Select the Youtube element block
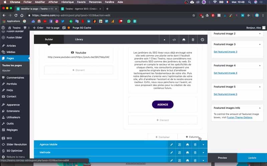267x166 pixels. click(x=78, y=55)
